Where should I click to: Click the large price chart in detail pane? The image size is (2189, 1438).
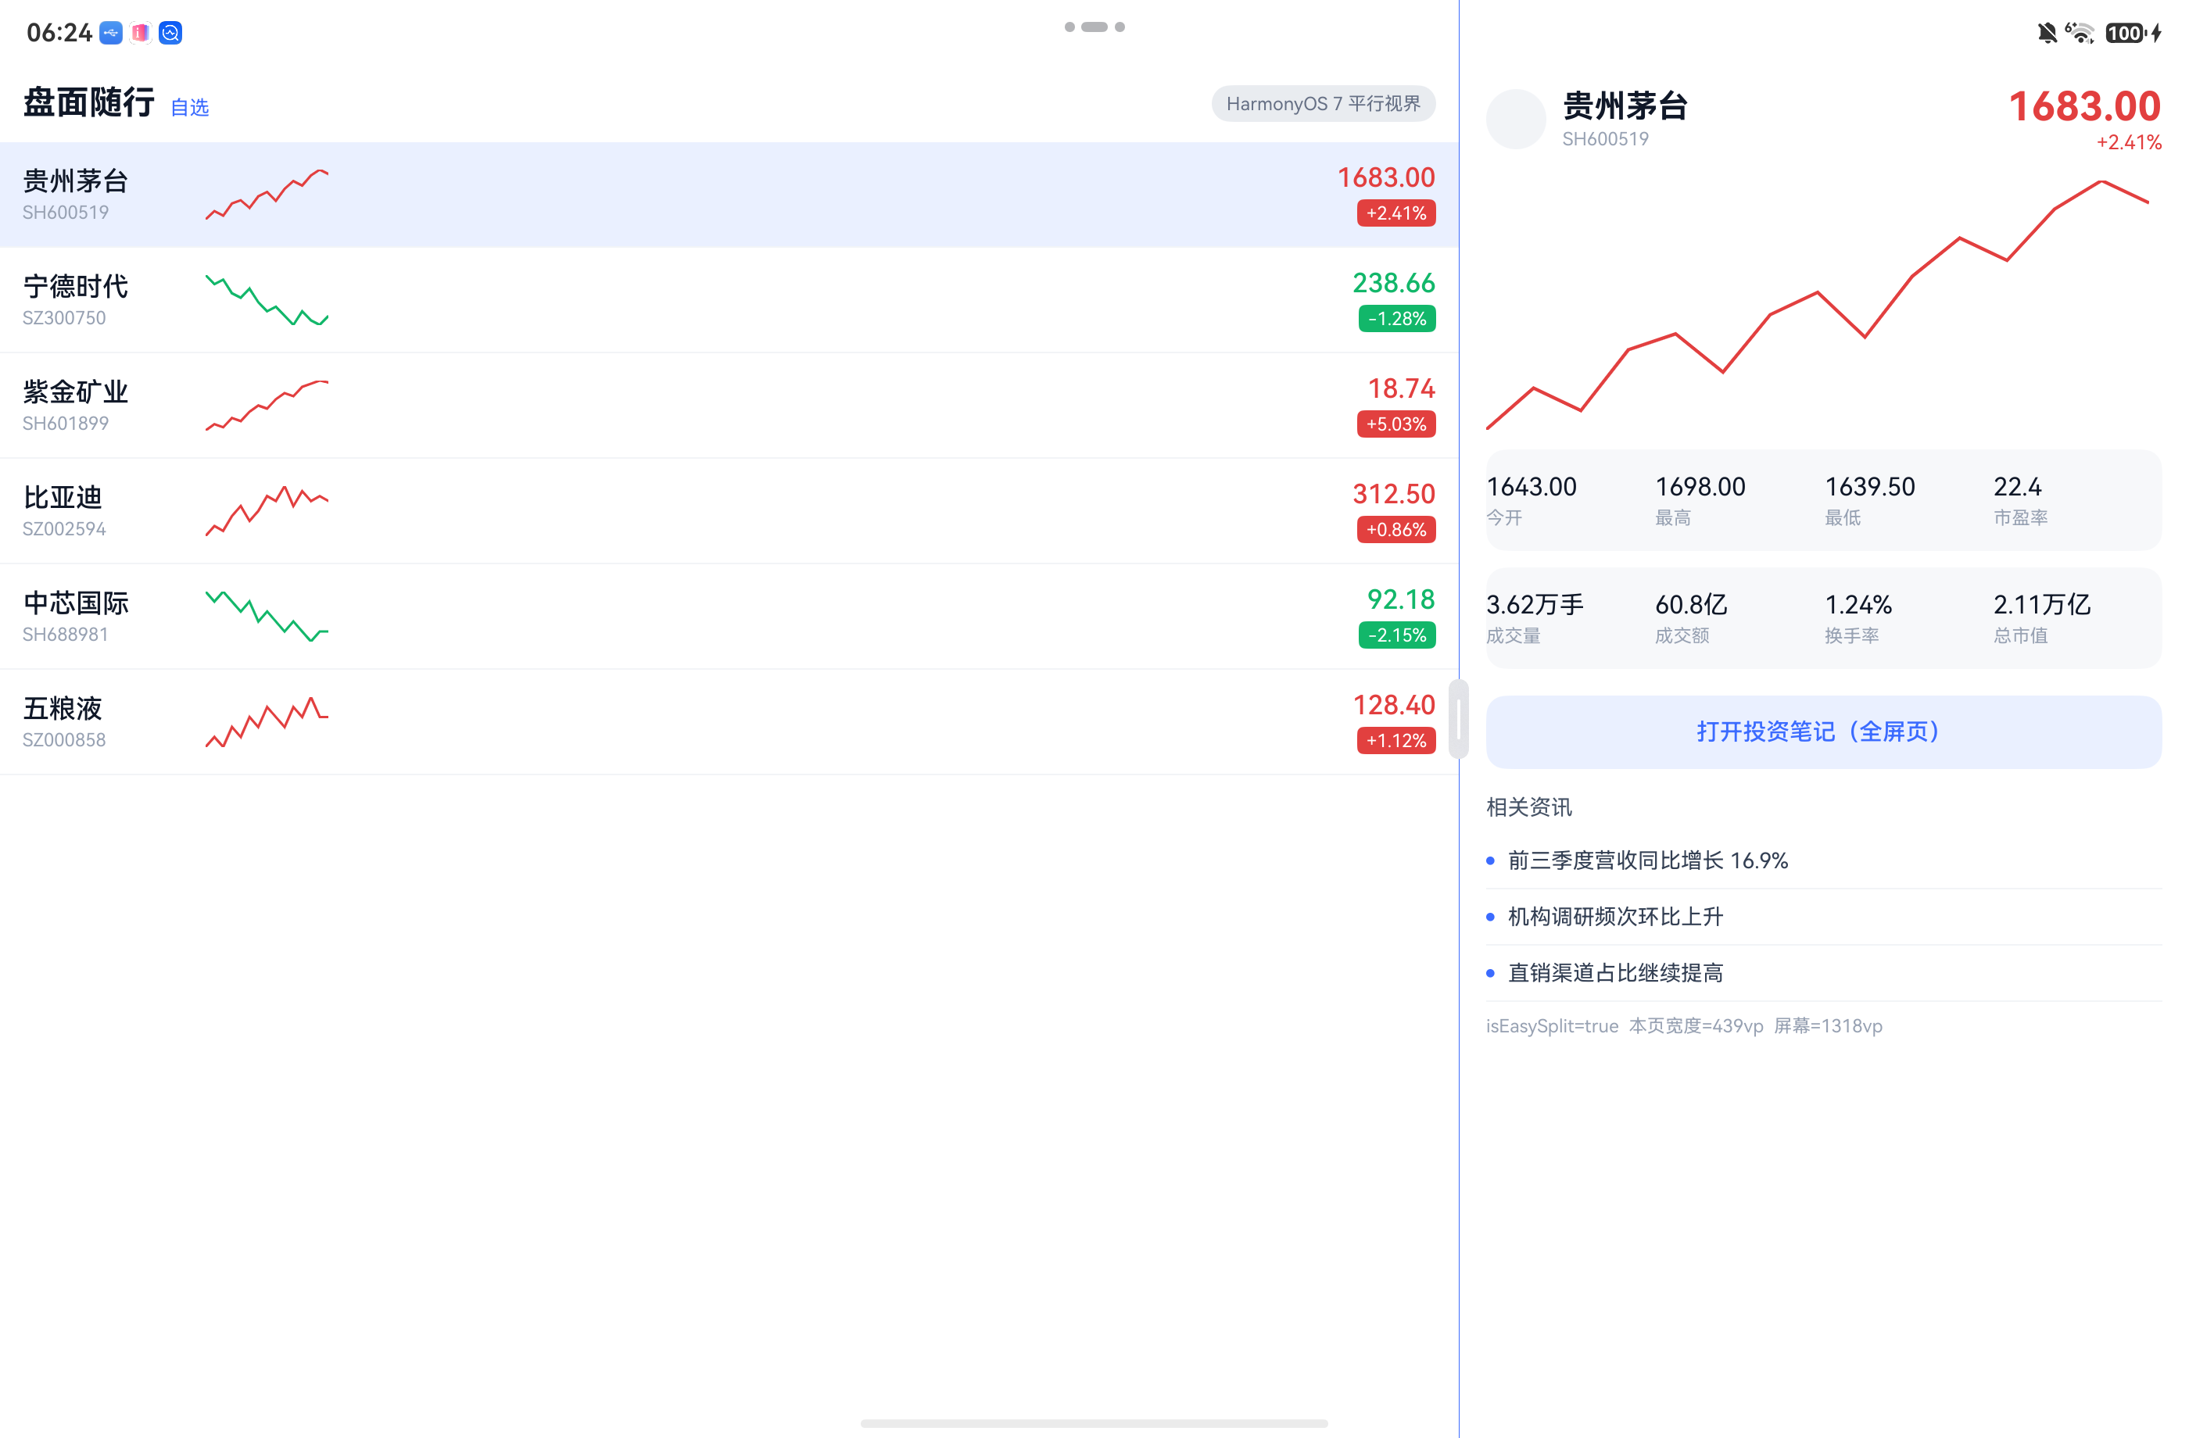[x=1818, y=304]
